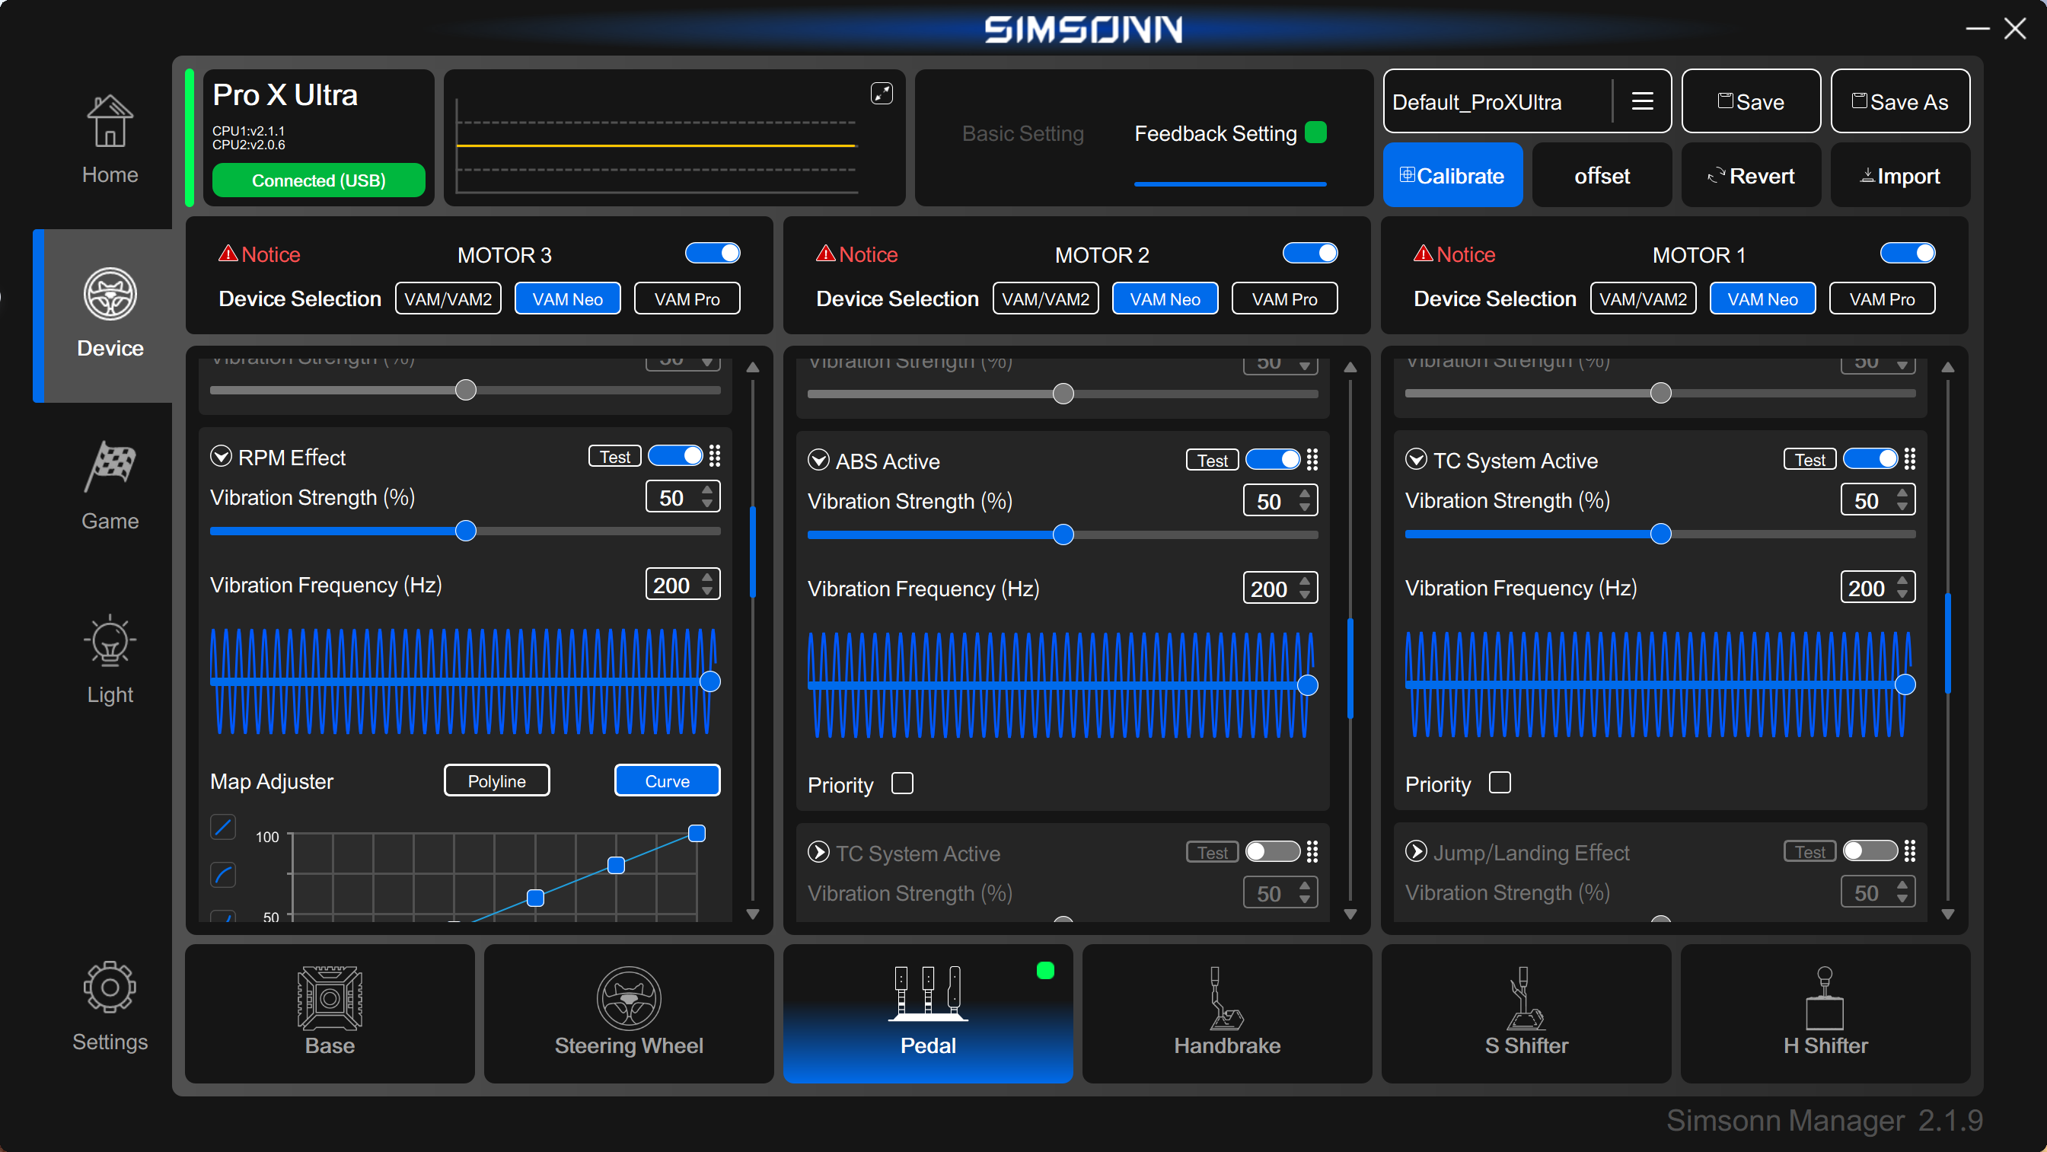The height and width of the screenshot is (1152, 2047).
Task: Click the drag handle dots on TC System Active in Motor 1
Action: pos(1909,458)
